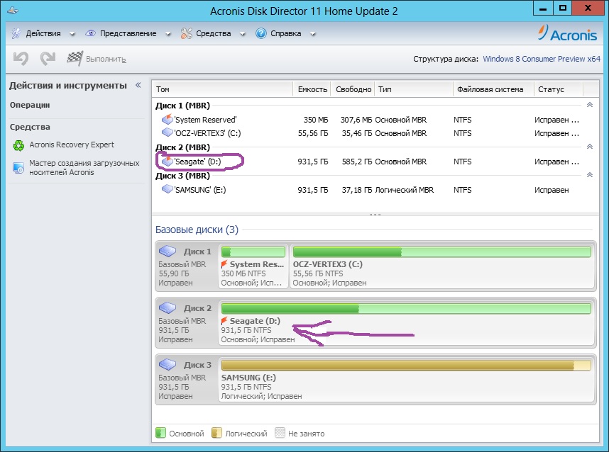
Task: Open Мастер создания загрузочных носителей Acronis
Action: click(84, 168)
